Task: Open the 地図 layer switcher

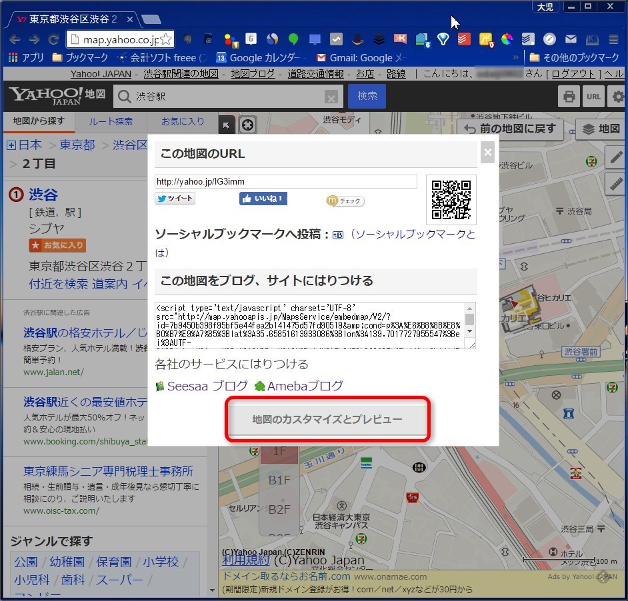Action: (x=601, y=129)
